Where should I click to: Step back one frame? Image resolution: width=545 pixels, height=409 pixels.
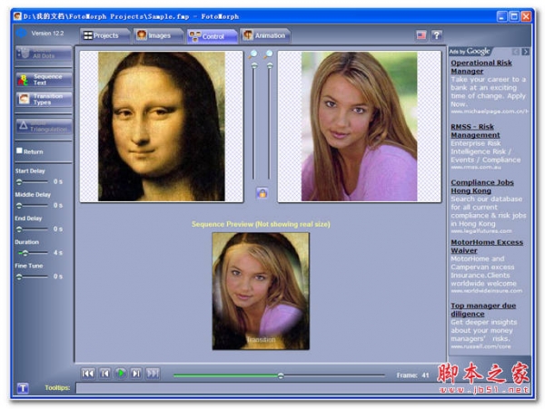point(104,374)
